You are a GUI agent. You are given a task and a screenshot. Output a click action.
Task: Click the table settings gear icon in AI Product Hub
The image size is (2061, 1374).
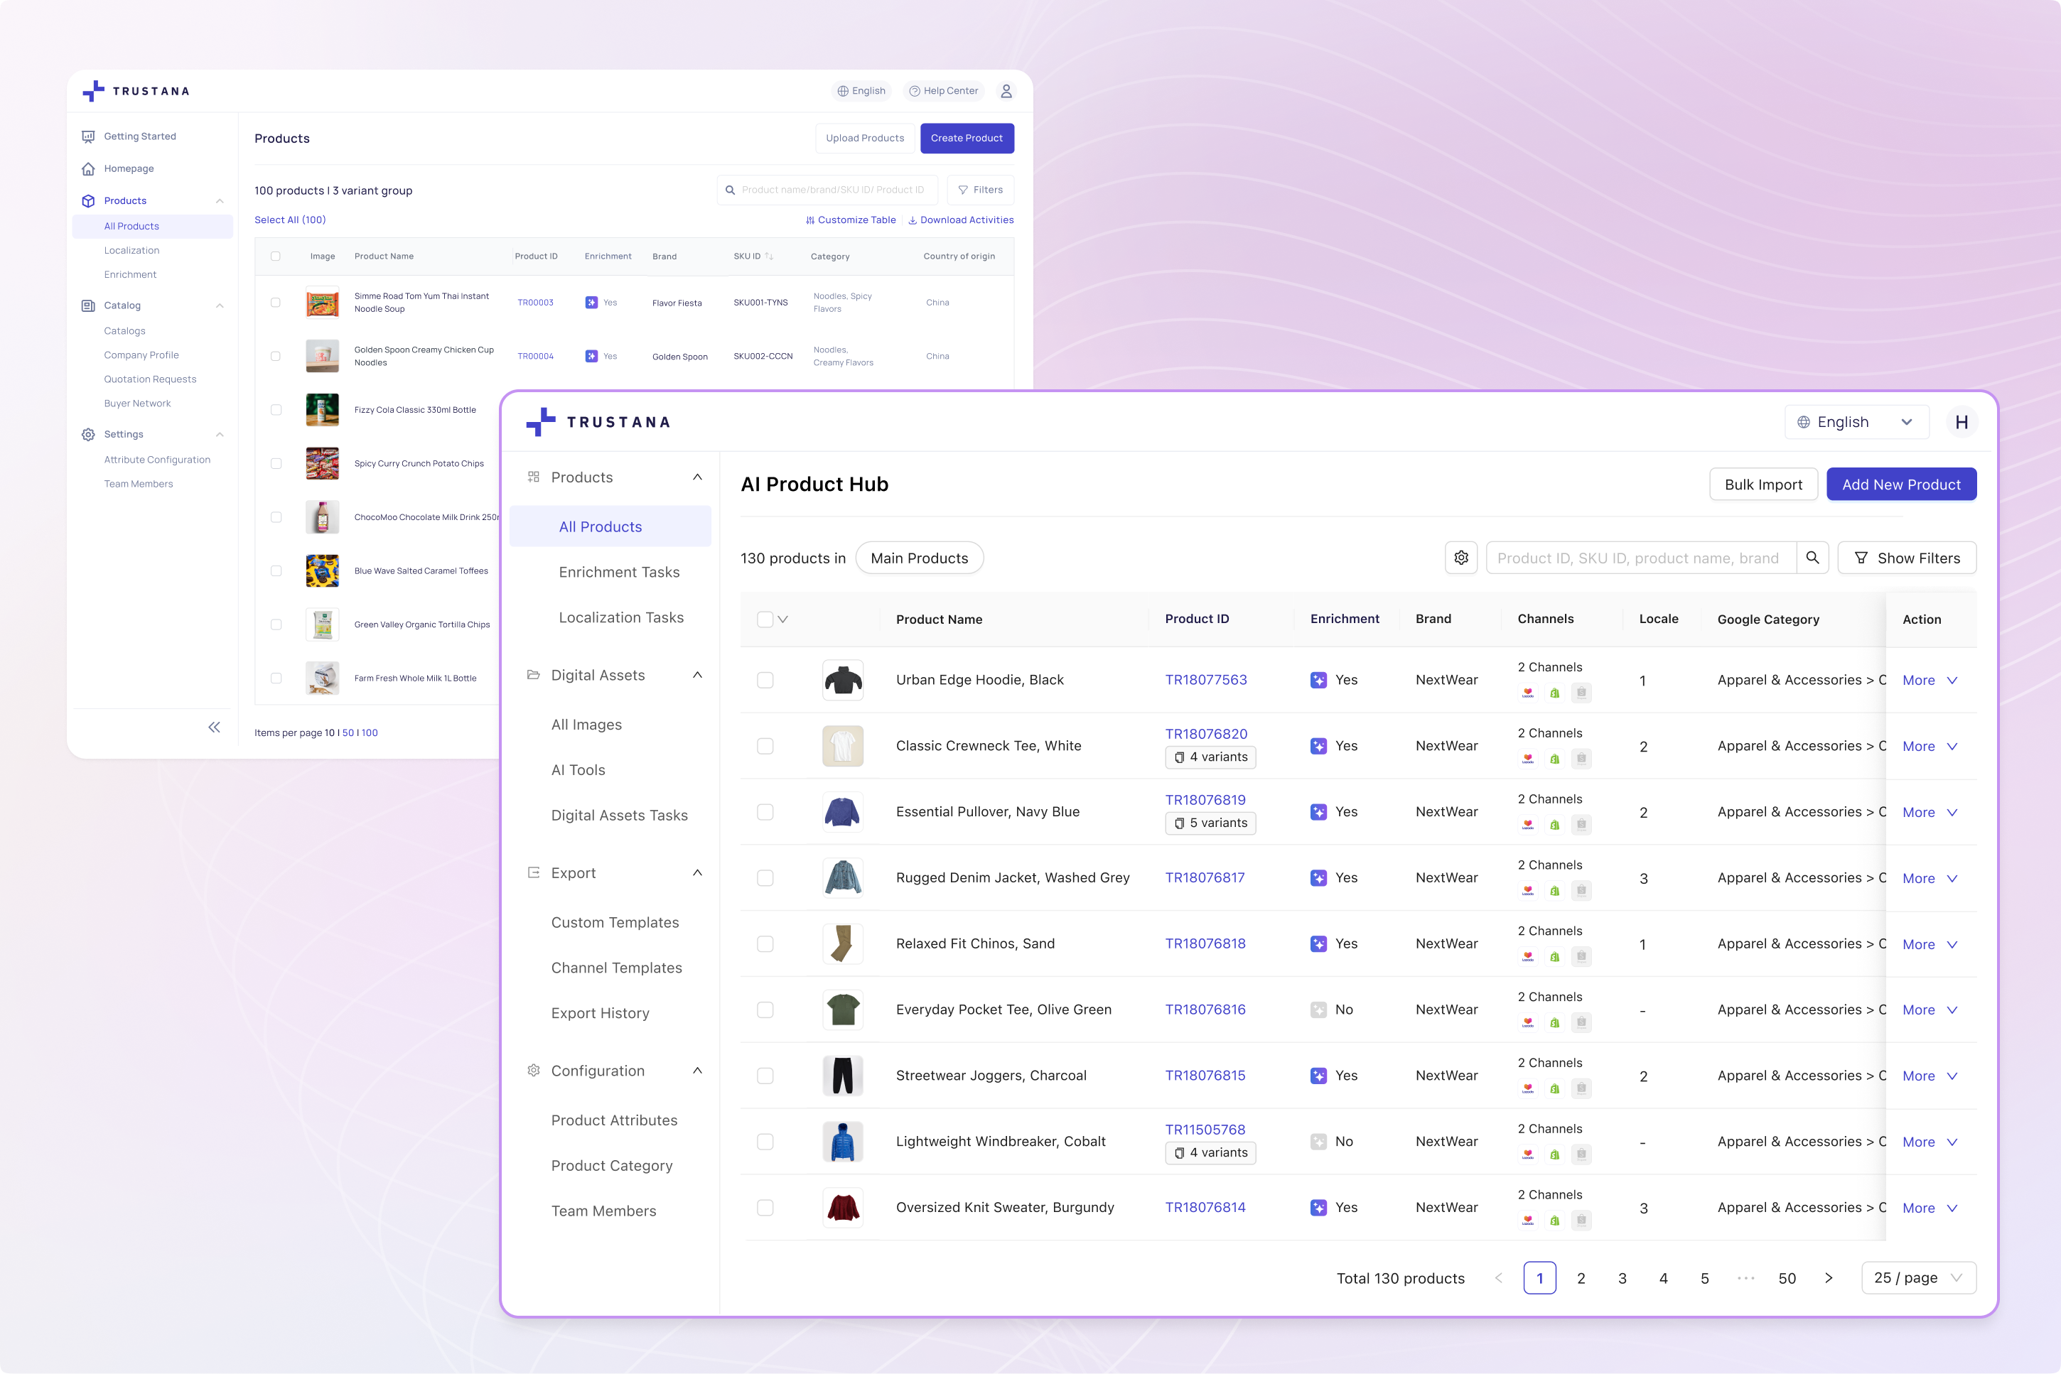(x=1460, y=558)
